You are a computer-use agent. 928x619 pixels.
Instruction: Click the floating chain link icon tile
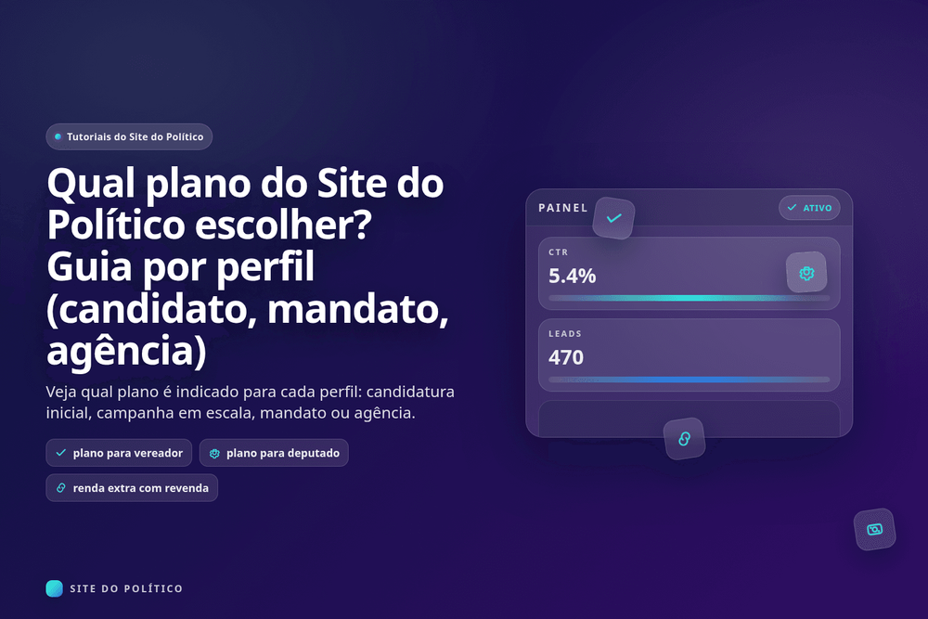[x=684, y=439]
